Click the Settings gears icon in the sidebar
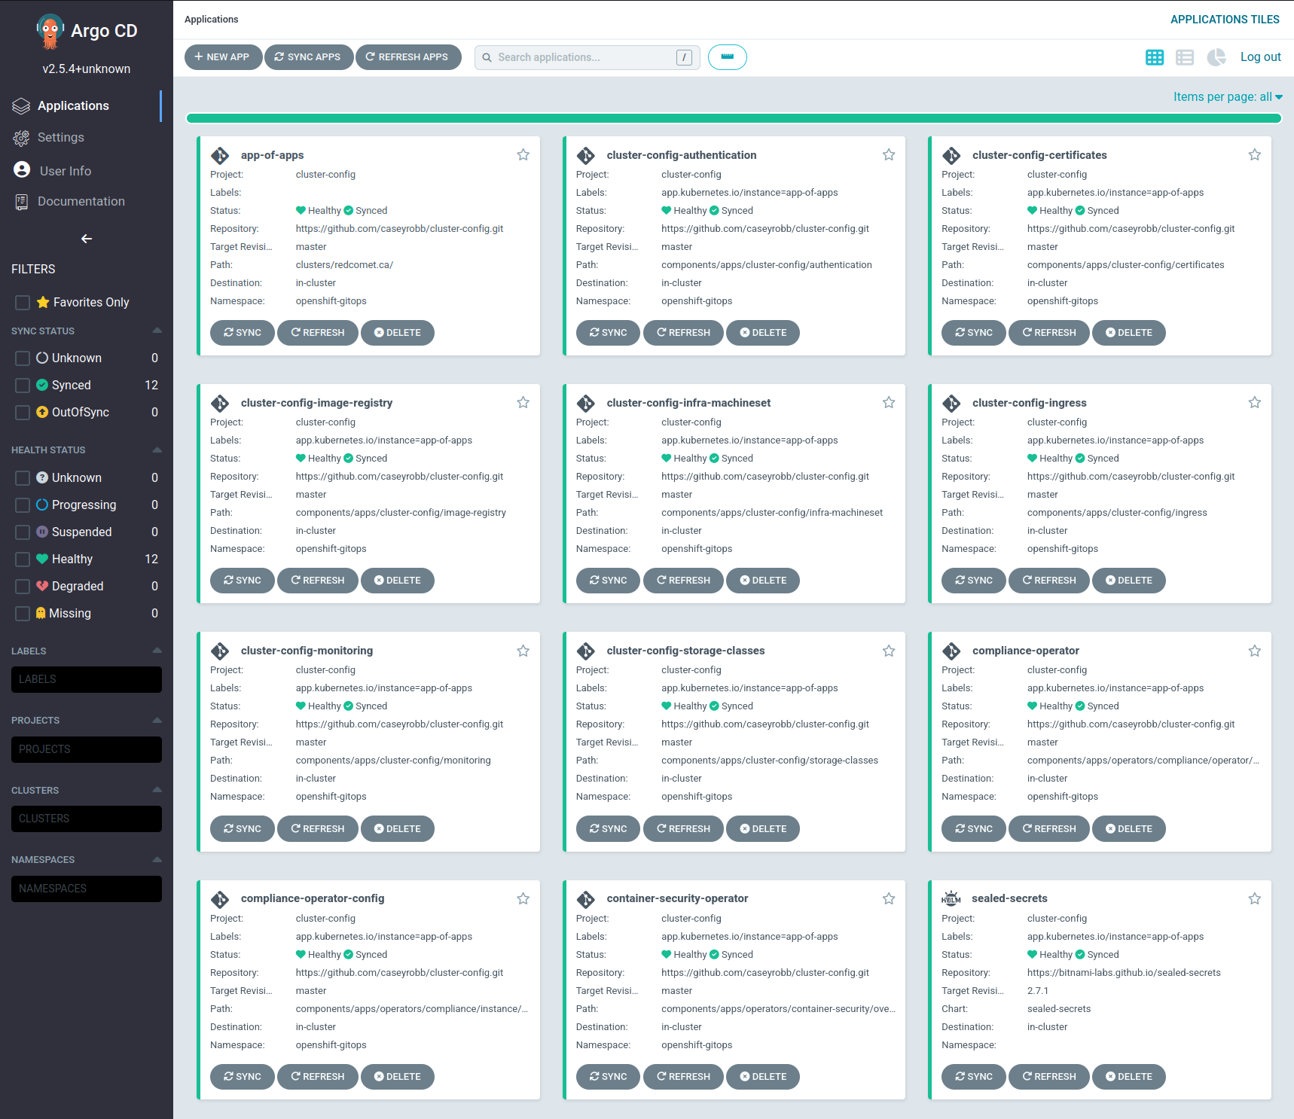 tap(21, 138)
